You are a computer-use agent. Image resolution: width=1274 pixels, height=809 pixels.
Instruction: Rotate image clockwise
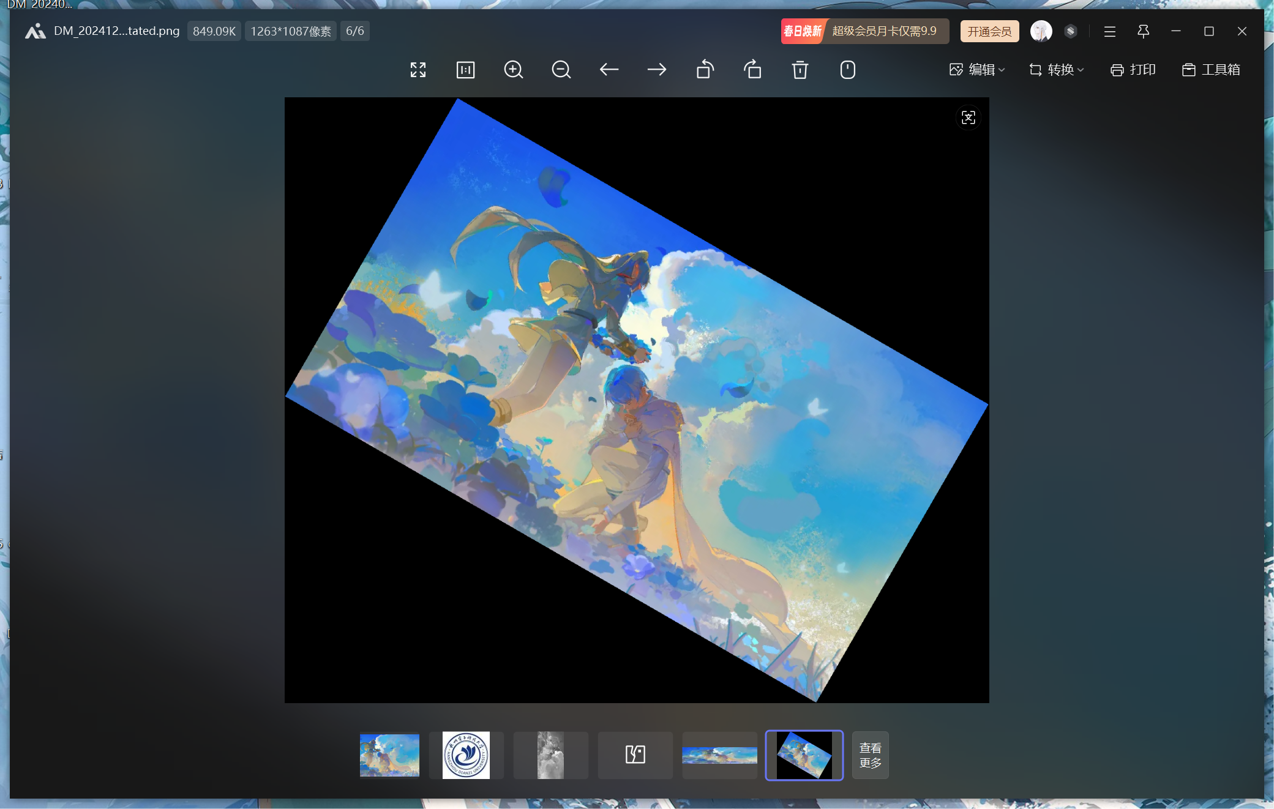point(752,69)
